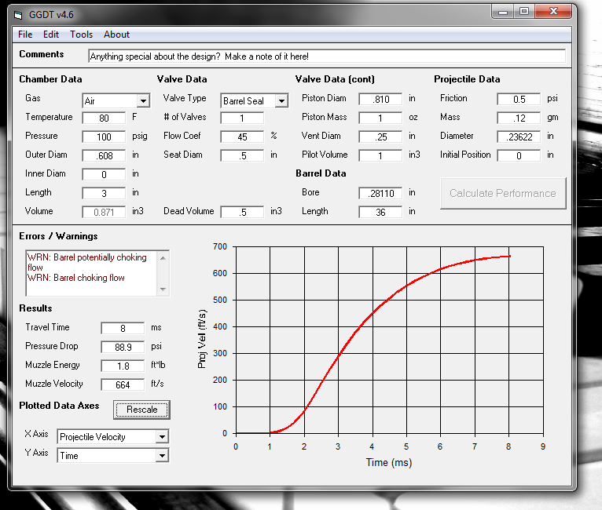Viewport: 602px width, 510px height.
Task: Click the Comments text field
Action: (x=326, y=56)
